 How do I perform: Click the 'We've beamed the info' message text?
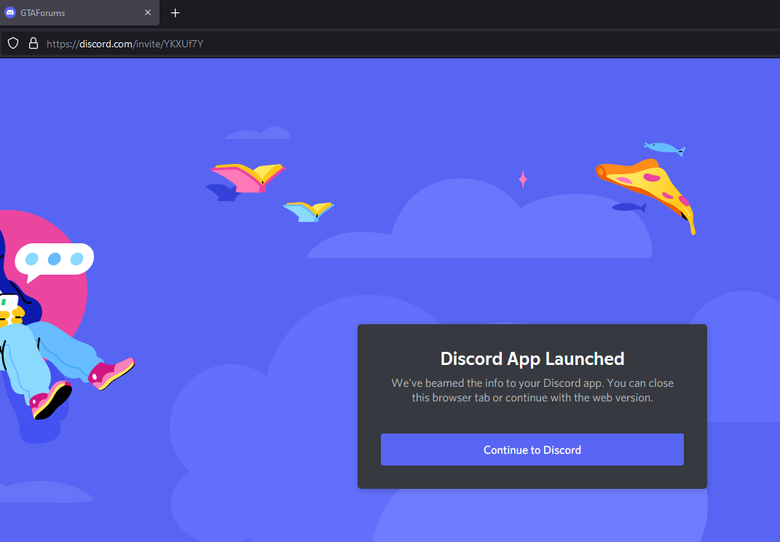click(532, 390)
